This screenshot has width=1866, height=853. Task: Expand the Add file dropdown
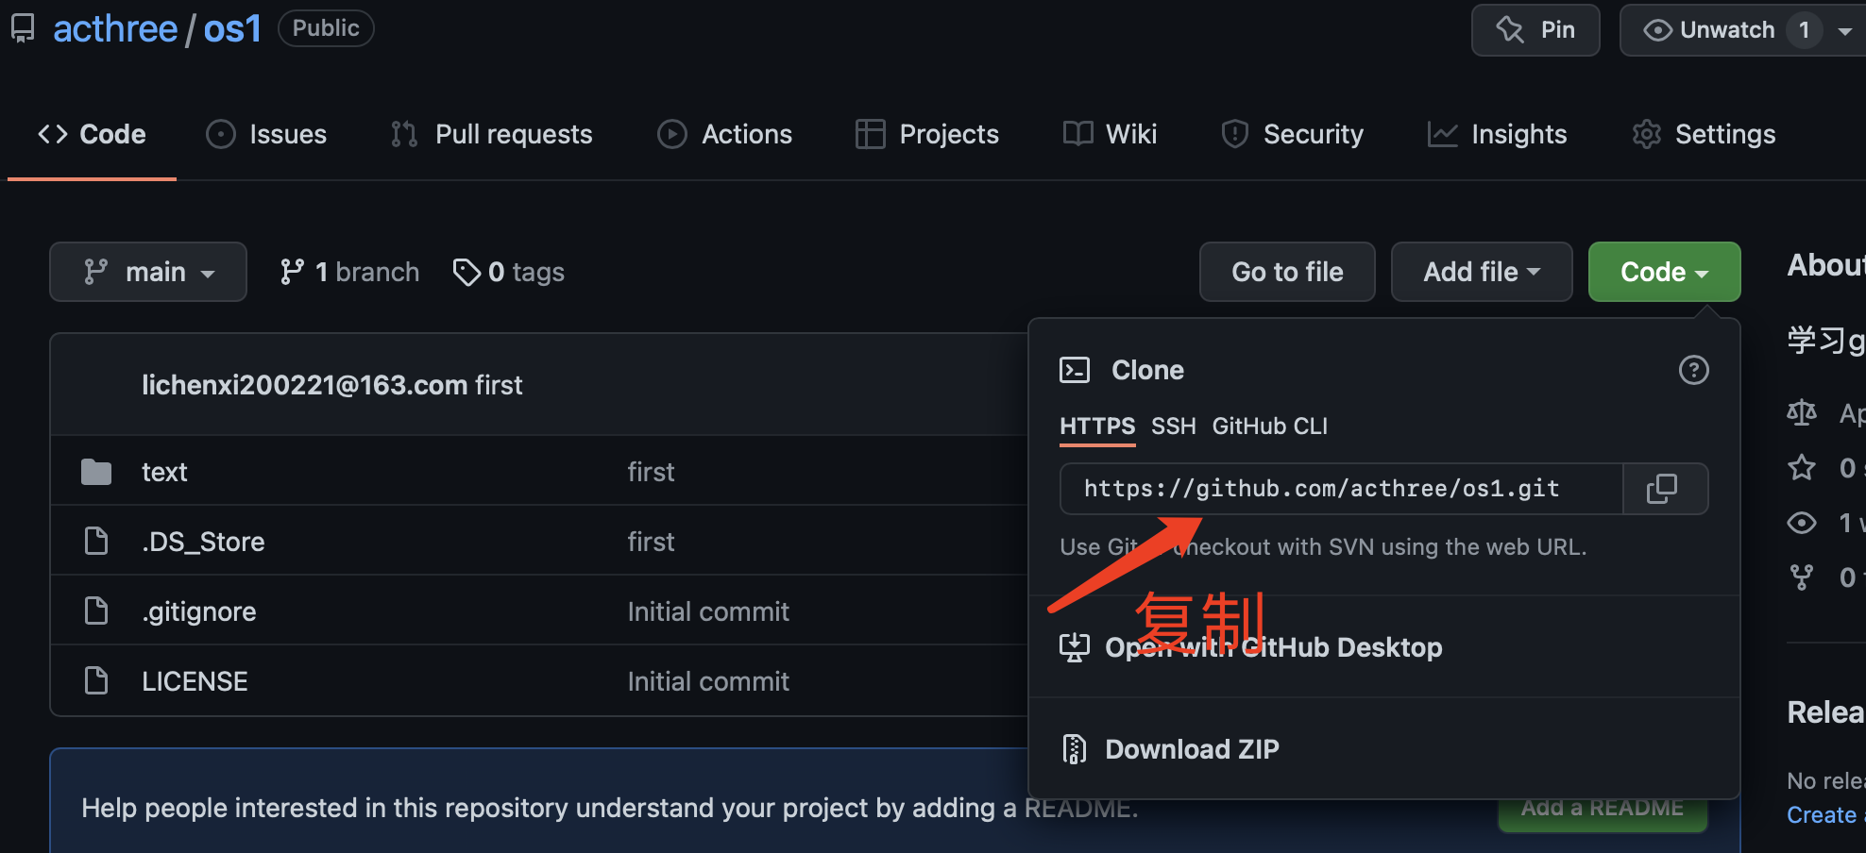tap(1481, 273)
